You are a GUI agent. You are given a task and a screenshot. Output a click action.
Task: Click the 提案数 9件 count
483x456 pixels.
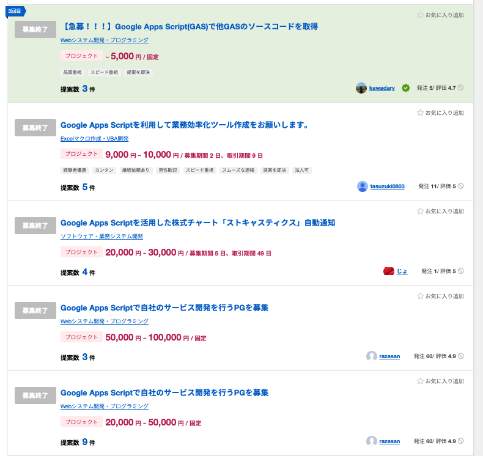(x=78, y=442)
